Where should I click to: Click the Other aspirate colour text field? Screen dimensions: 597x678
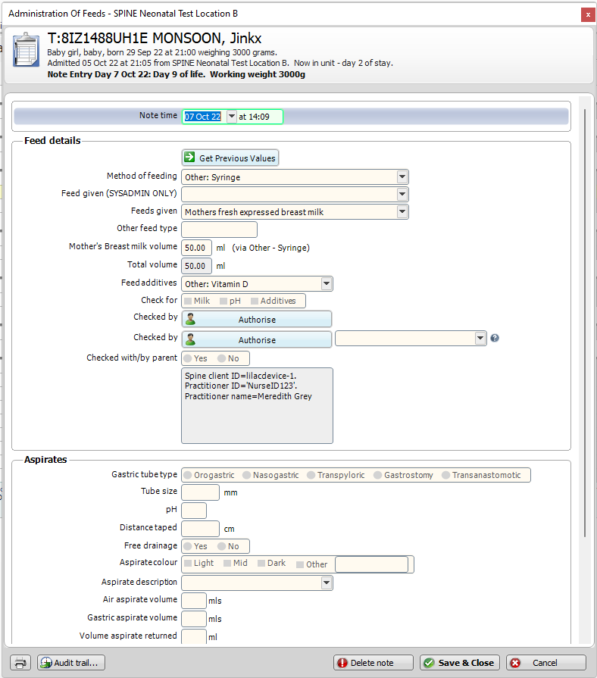point(372,564)
